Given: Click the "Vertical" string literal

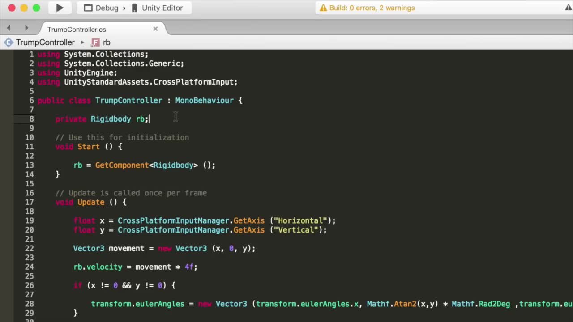Looking at the screenshot, I should pyautogui.click(x=296, y=230).
